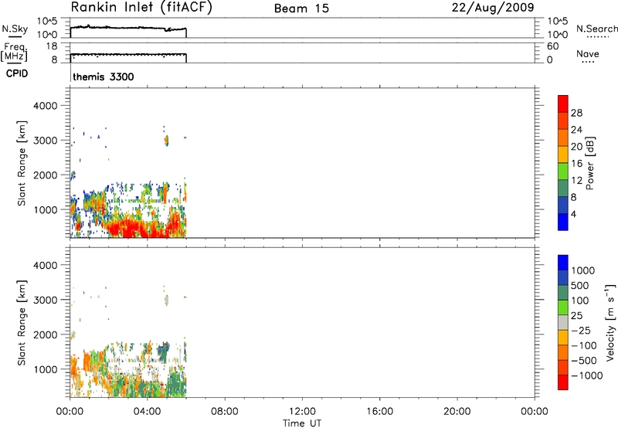Click the 'N.Search' legend label
Viewport: 618px width, 428px height.
point(596,29)
